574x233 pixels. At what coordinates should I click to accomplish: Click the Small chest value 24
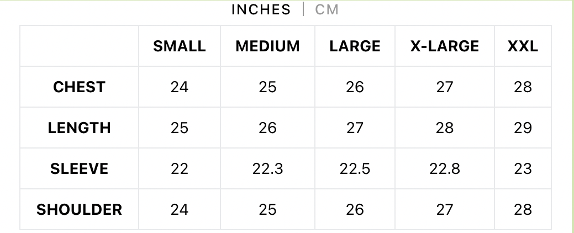tap(180, 87)
